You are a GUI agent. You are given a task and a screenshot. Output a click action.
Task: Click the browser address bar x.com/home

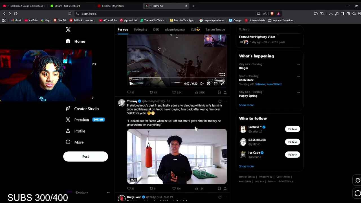pyautogui.click(x=166, y=14)
